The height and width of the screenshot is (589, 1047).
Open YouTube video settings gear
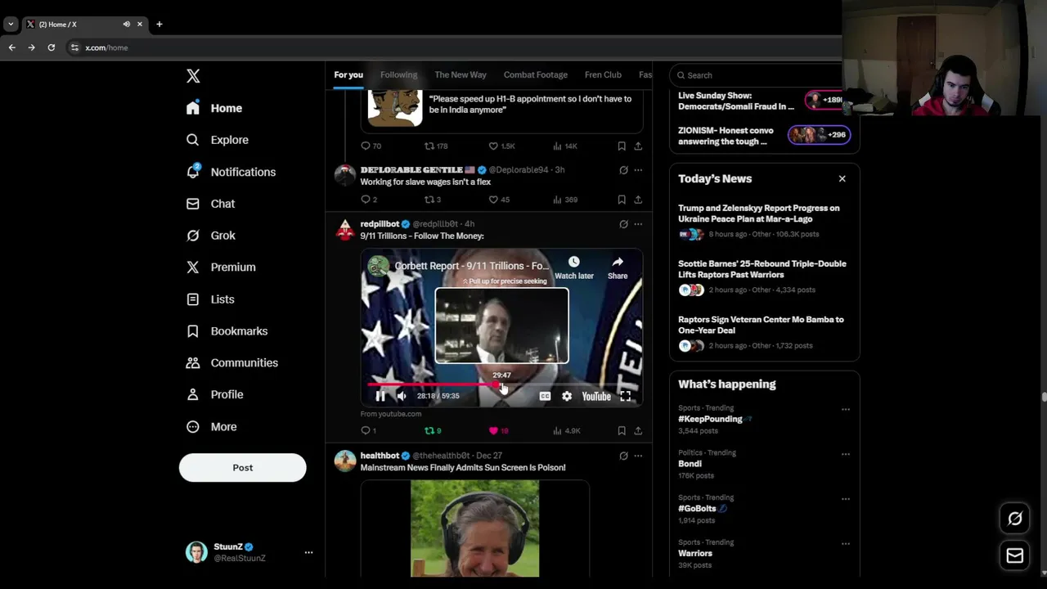click(x=567, y=396)
